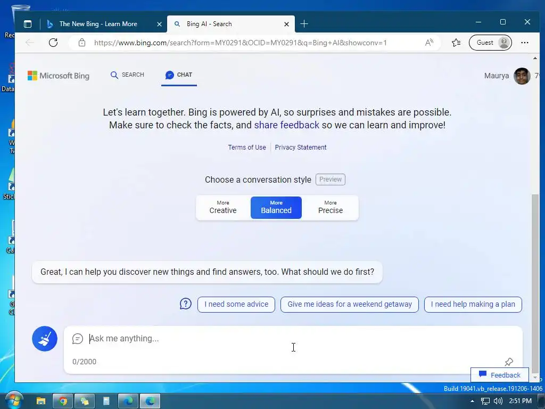Click 'I need help making a plan'
This screenshot has width=545, height=409.
[473, 304]
